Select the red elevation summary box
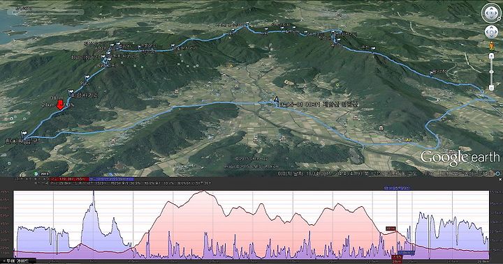The width and height of the screenshot is (503, 264). coord(69,180)
